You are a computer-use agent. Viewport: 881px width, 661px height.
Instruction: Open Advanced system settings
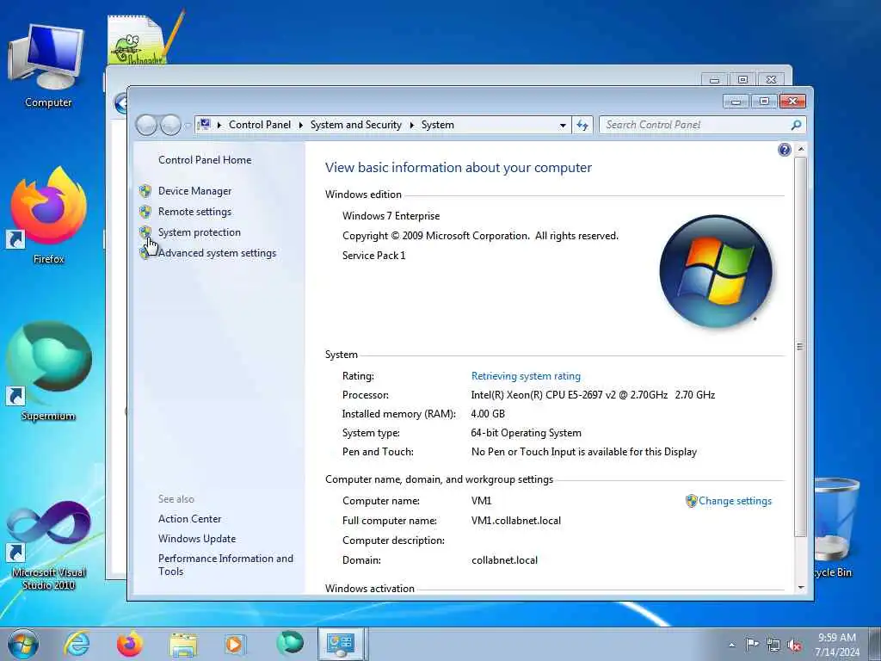217,253
